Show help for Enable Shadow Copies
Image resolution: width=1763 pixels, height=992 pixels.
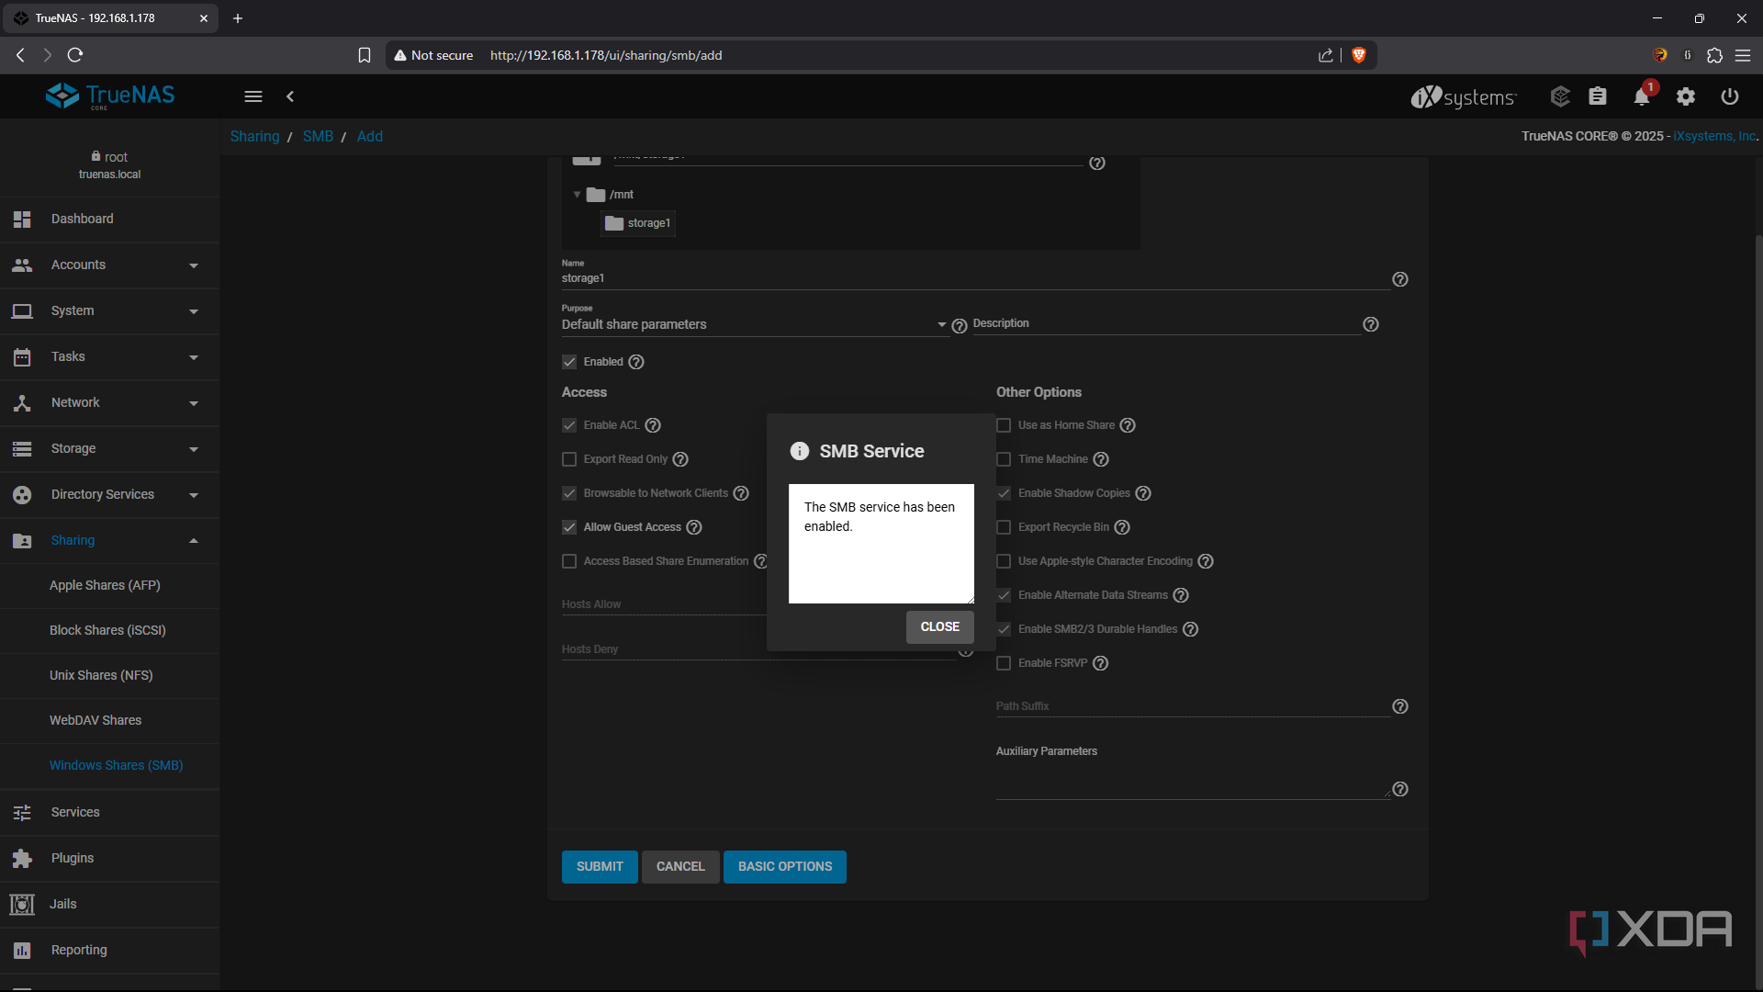[x=1143, y=493]
